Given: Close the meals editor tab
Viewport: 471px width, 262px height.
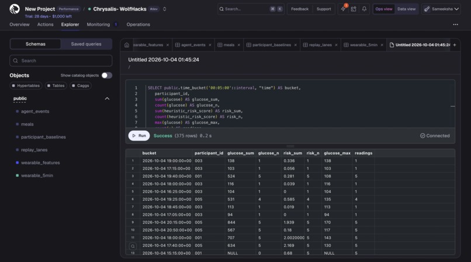Looking at the screenshot, I should (x=239, y=45).
